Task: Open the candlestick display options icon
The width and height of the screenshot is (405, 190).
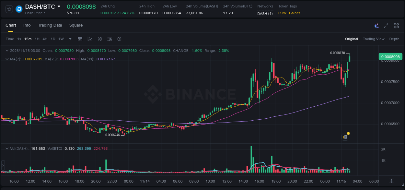Action: (x=99, y=39)
